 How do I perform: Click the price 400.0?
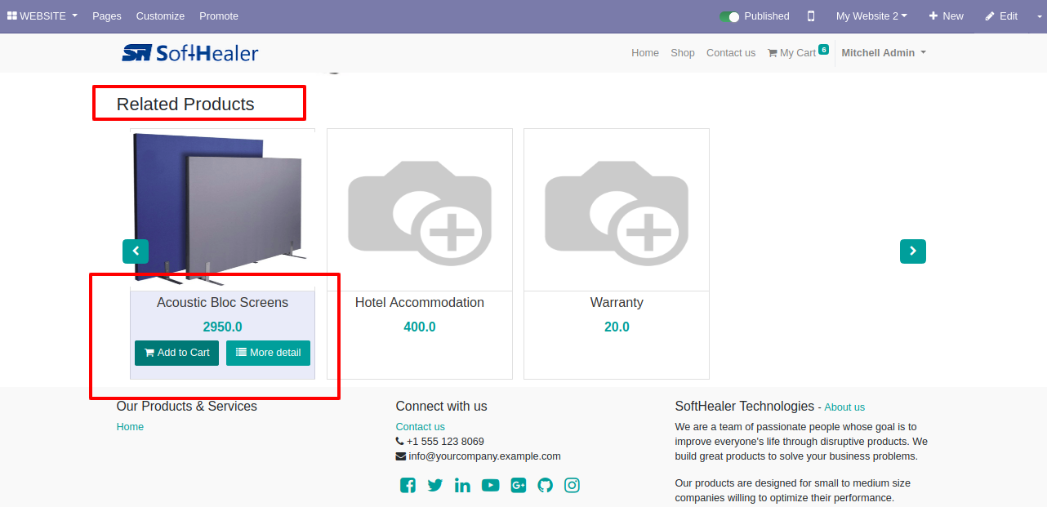420,327
